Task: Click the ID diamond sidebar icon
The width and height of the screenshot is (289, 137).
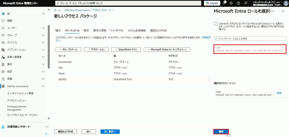Action: [x=3, y=14]
